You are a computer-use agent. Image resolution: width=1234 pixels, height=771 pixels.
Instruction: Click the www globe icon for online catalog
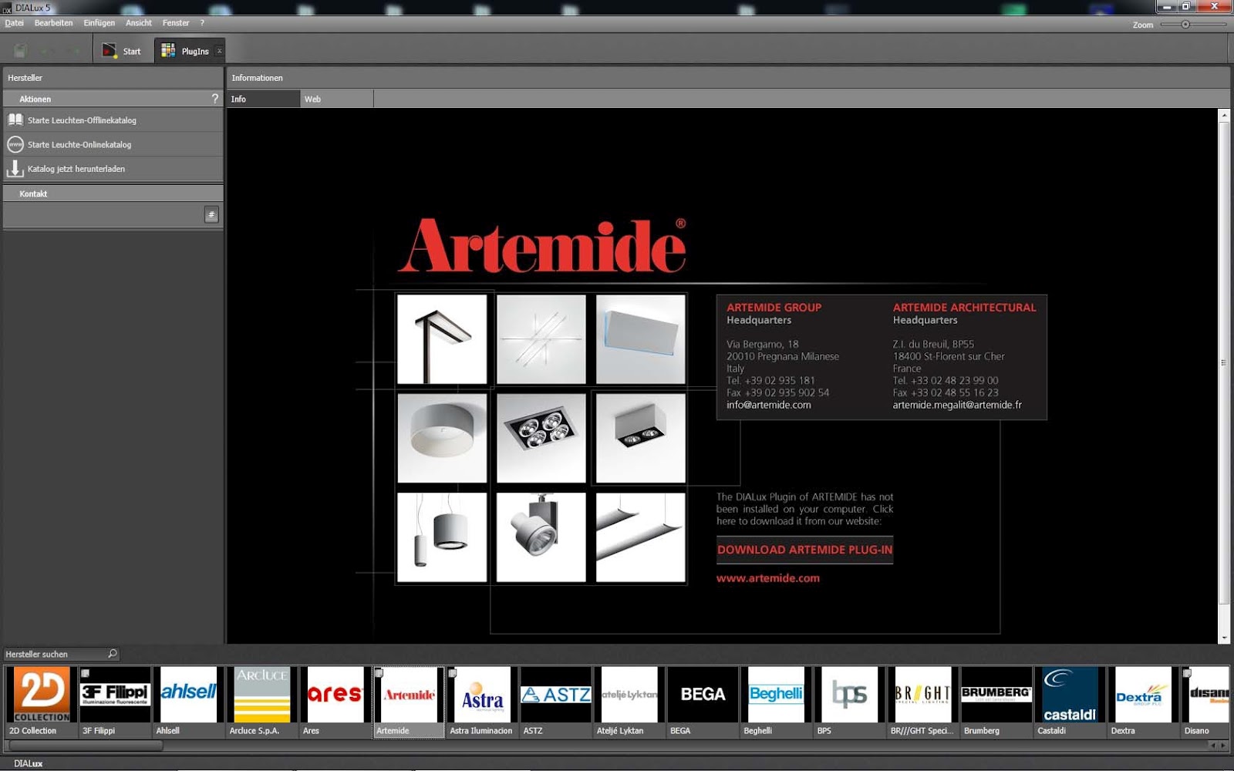[x=15, y=145]
